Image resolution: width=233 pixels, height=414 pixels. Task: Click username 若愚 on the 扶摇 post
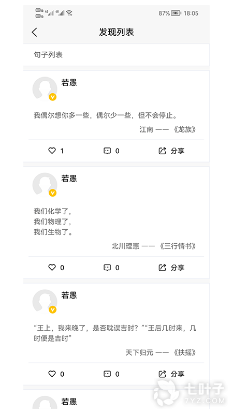69,295
